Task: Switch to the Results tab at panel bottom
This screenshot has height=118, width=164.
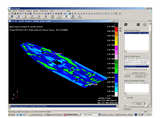Action: [127, 109]
